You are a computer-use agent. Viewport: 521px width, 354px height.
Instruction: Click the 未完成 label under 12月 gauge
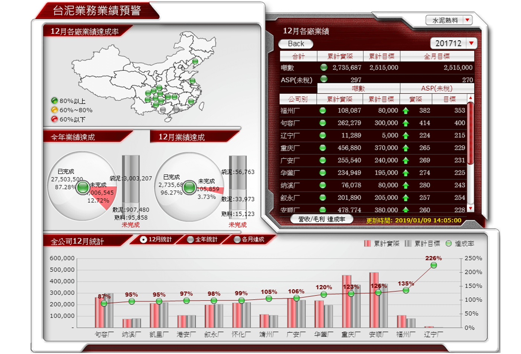(x=237, y=225)
